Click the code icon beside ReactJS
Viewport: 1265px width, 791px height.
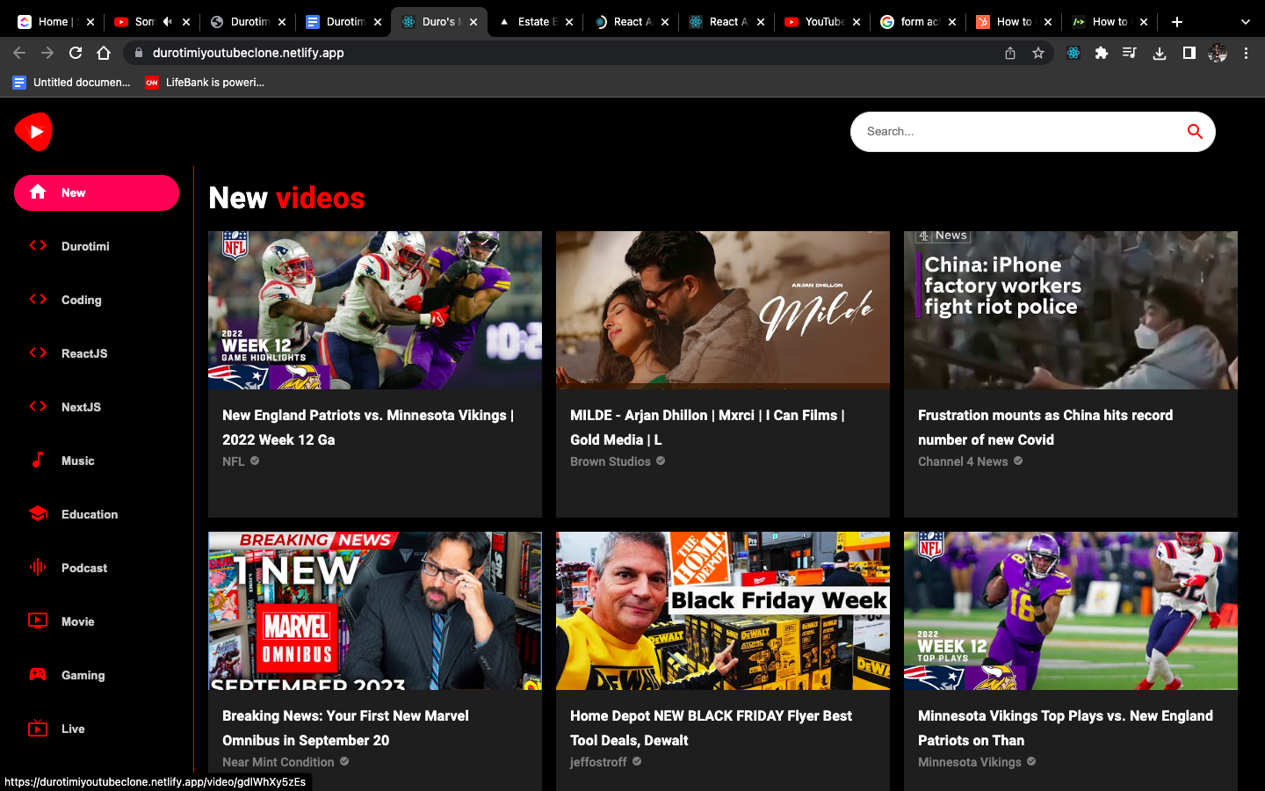click(38, 352)
